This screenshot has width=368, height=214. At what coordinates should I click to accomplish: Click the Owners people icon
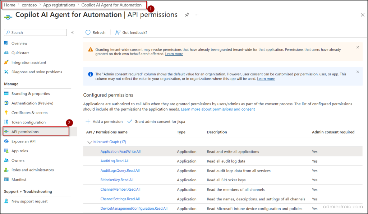6,160
